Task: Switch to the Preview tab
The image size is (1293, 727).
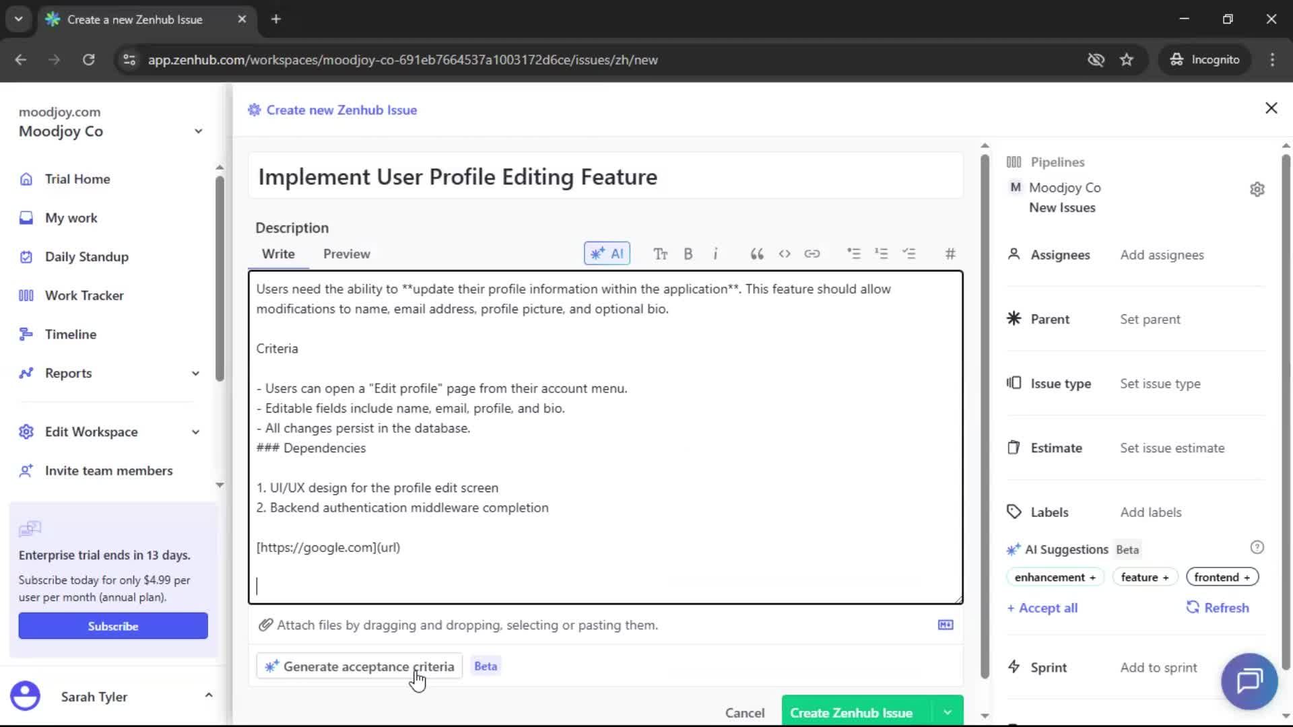Action: pyautogui.click(x=346, y=254)
